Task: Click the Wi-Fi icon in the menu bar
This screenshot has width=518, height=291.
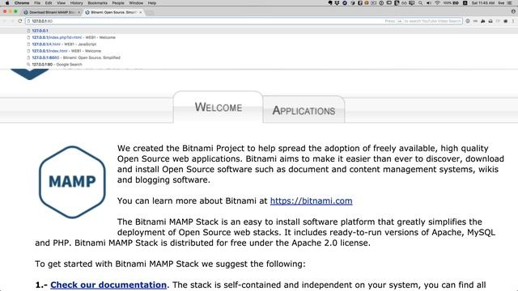Action: pyautogui.click(x=437, y=2)
